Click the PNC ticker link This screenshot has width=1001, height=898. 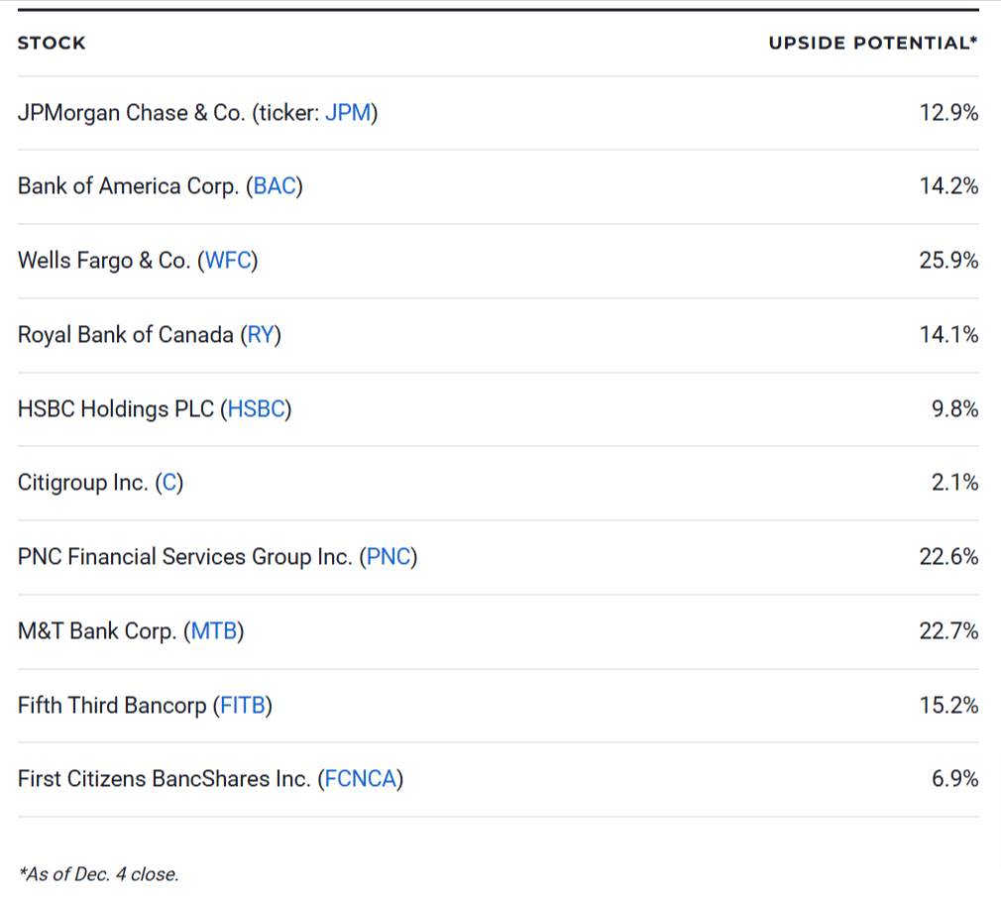click(389, 557)
